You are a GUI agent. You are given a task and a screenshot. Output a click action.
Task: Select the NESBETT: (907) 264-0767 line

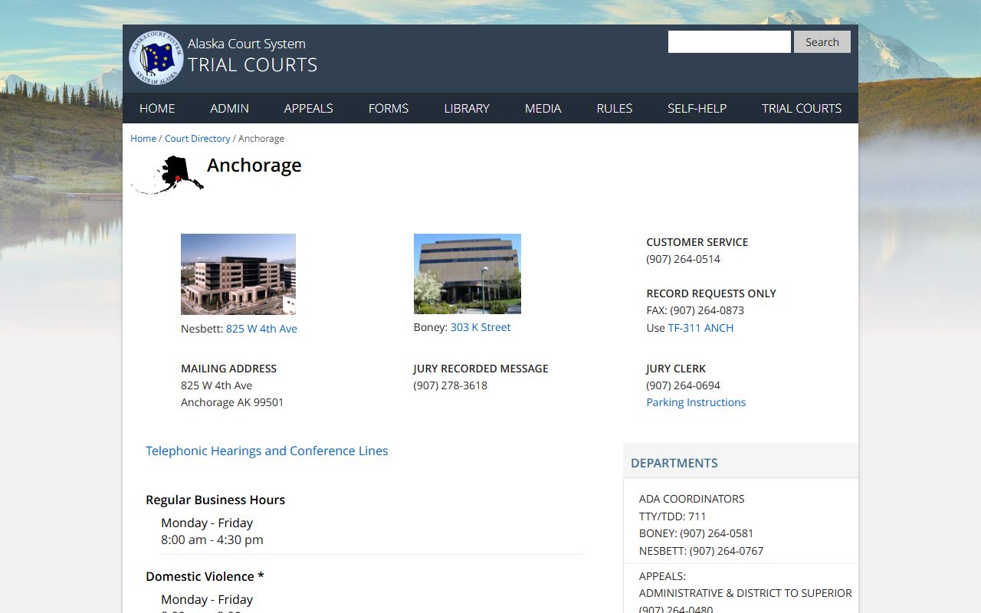[701, 551]
